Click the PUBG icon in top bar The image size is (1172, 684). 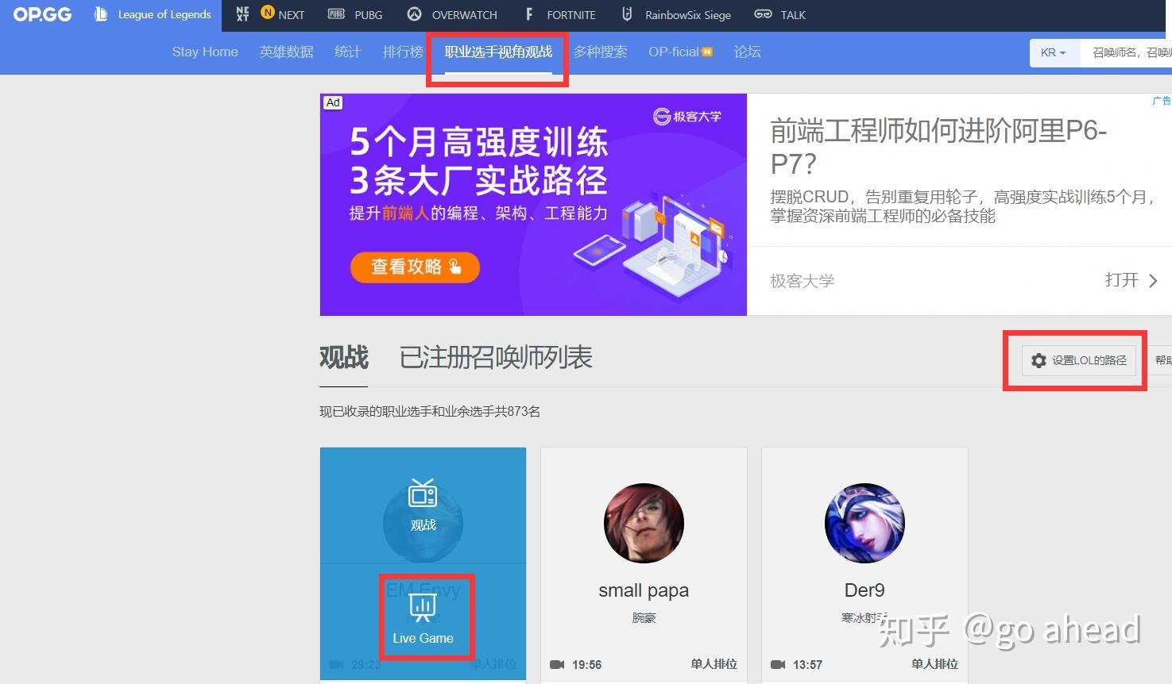336,14
